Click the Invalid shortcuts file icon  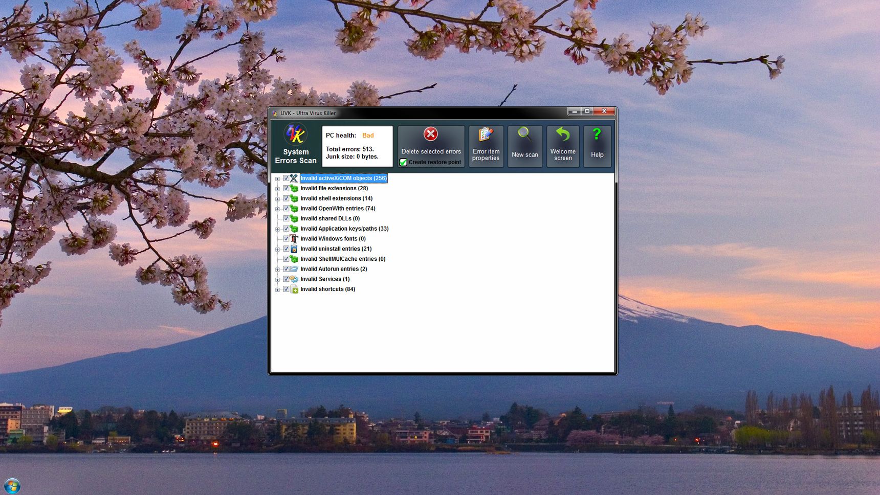tap(294, 289)
